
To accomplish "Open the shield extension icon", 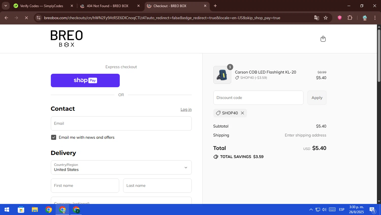I will pos(340,18).
